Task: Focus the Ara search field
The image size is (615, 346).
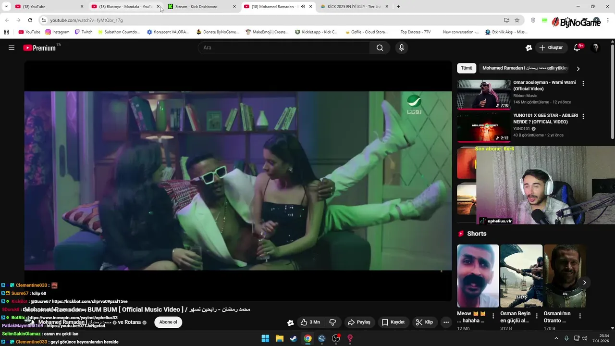Action: [283, 48]
